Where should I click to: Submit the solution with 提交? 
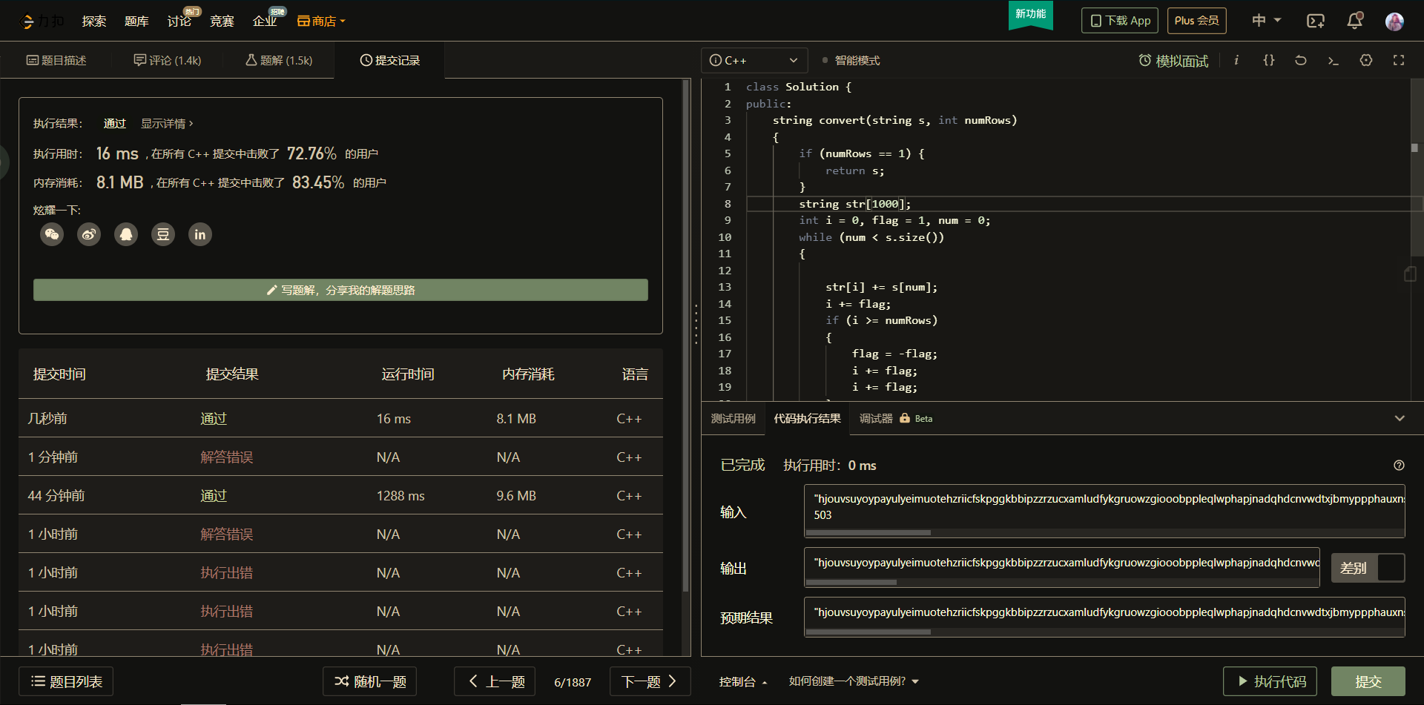pyautogui.click(x=1368, y=681)
